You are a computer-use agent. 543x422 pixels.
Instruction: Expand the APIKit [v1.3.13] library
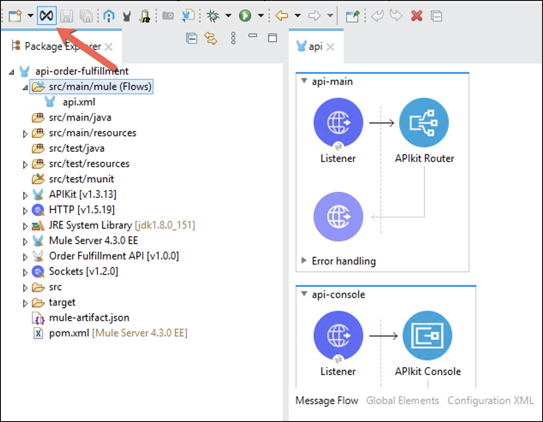(x=25, y=196)
